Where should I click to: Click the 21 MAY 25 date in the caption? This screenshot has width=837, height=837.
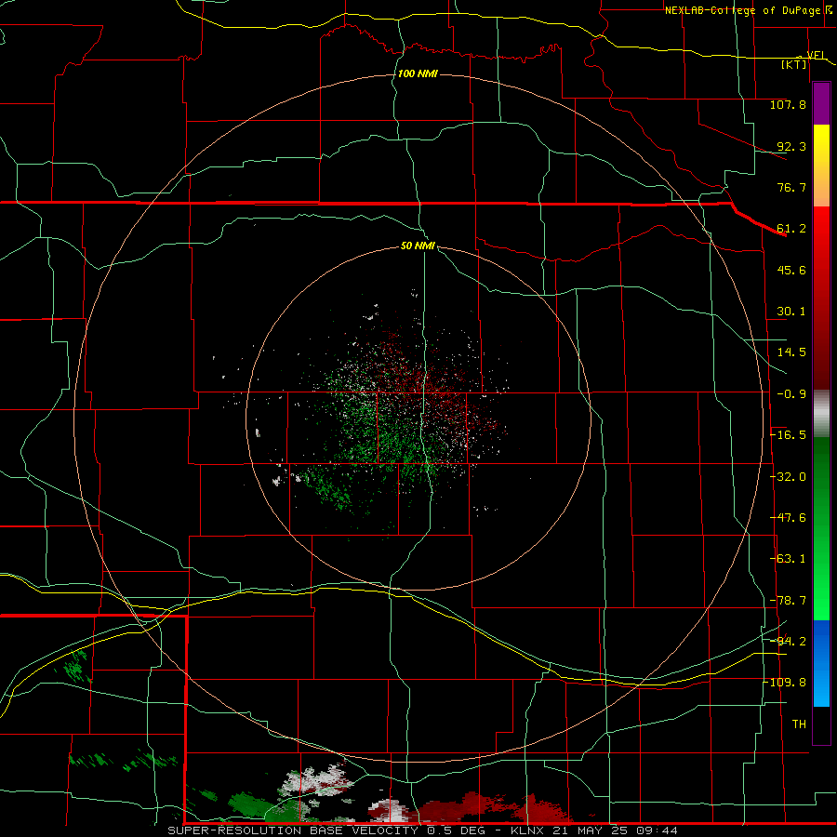coord(593,830)
